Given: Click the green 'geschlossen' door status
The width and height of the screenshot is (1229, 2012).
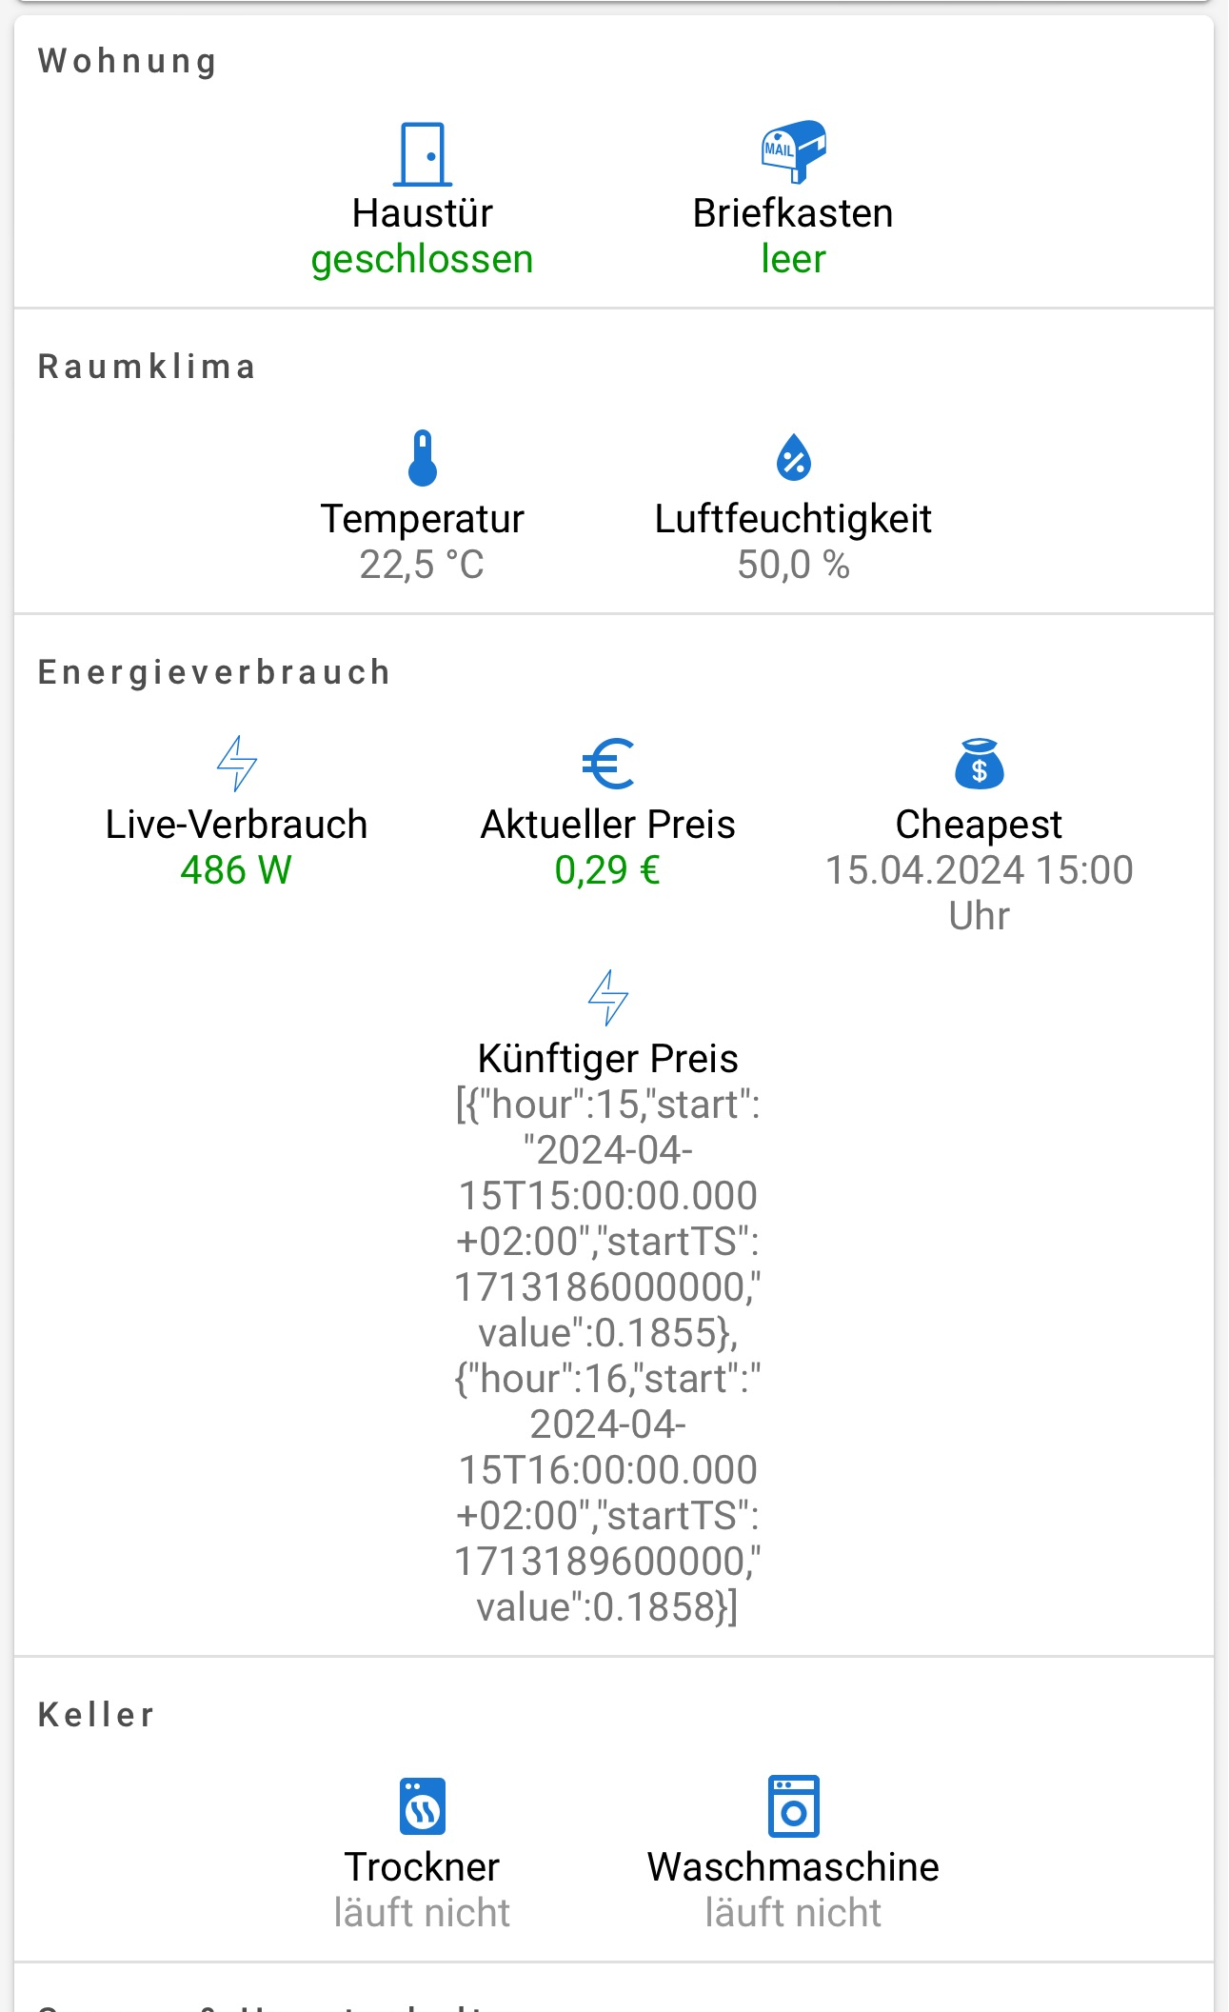Looking at the screenshot, I should [422, 259].
